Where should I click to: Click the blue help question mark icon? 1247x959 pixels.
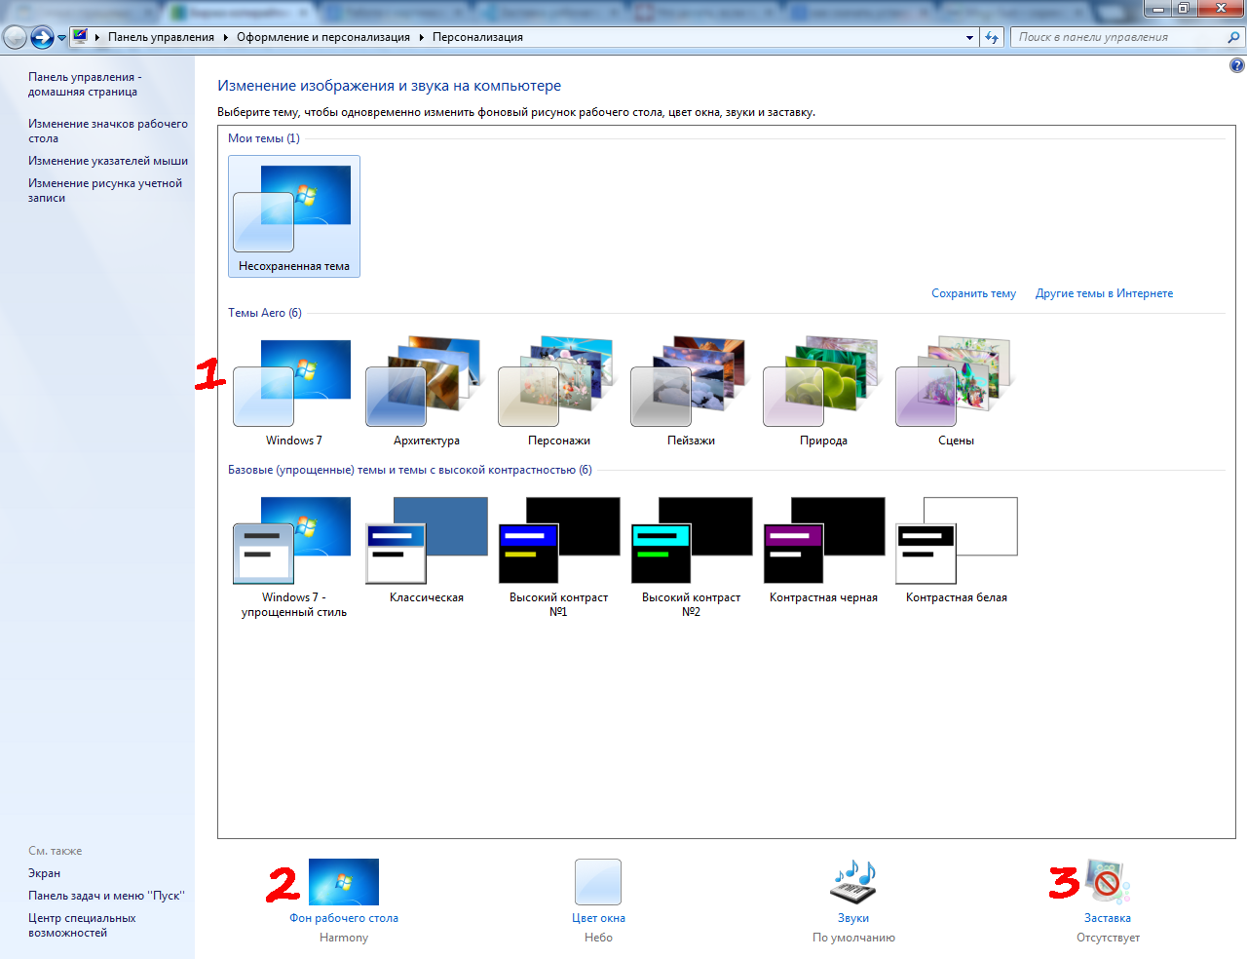click(1236, 66)
